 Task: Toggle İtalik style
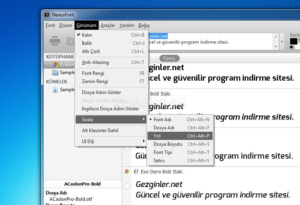[x=112, y=43]
